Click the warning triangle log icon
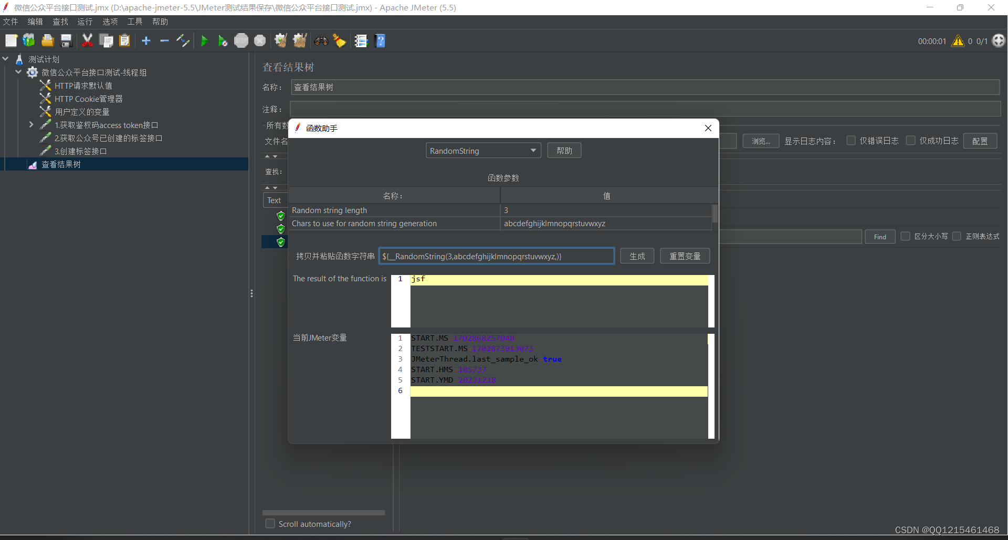1008x540 pixels. (x=958, y=40)
